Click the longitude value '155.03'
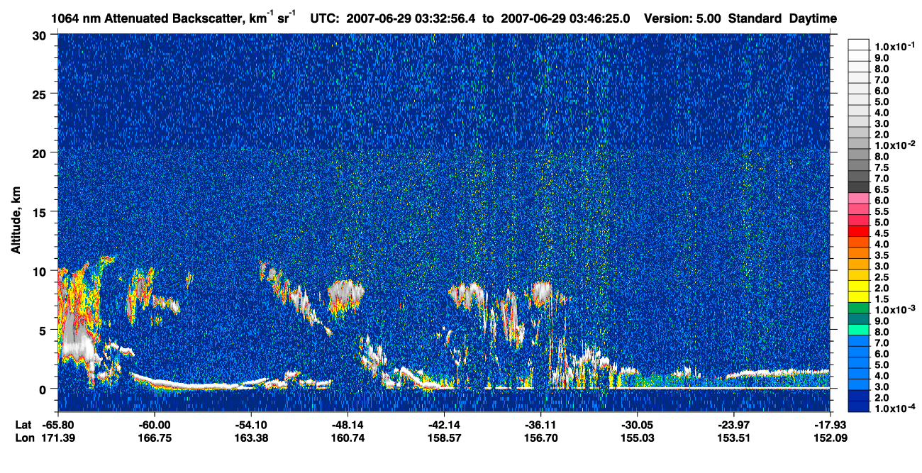922x473 pixels. [637, 438]
